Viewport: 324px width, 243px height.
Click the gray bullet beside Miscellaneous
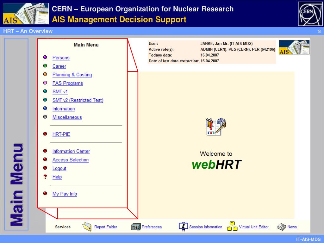click(x=45, y=117)
